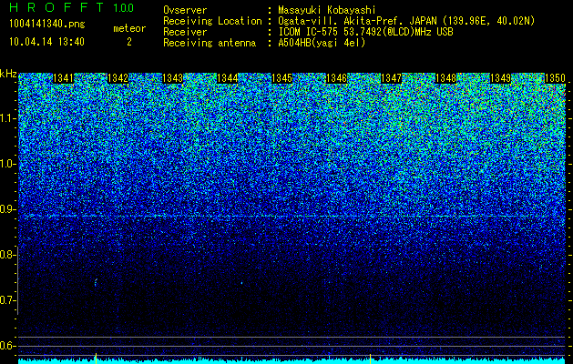Click the 1345 time marker
573x364 pixels.
click(282, 78)
